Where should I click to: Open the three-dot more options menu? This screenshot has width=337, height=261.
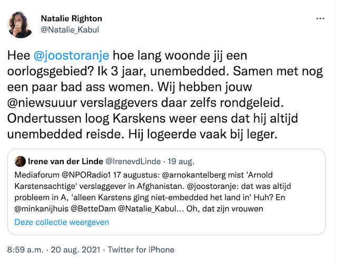(x=320, y=19)
